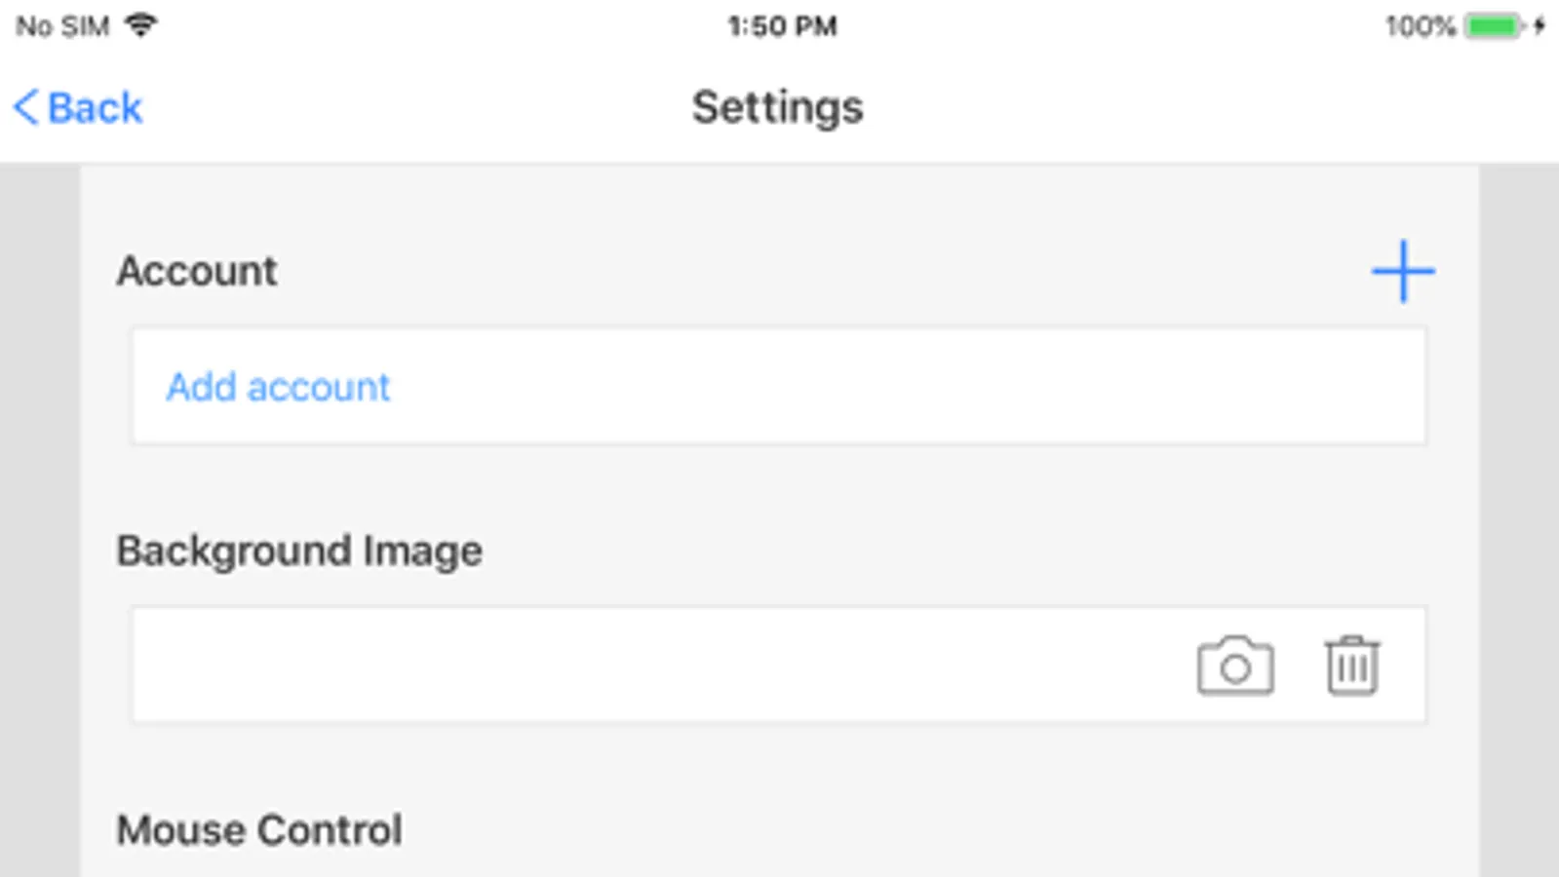Open the Add account link

coord(278,388)
